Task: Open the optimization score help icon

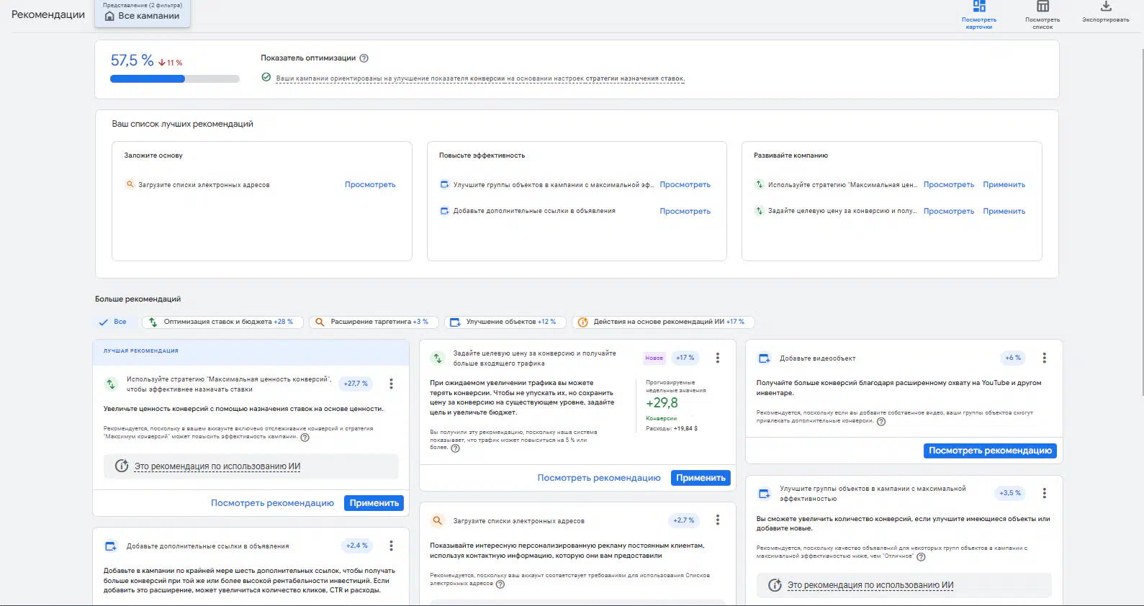Action: click(364, 58)
